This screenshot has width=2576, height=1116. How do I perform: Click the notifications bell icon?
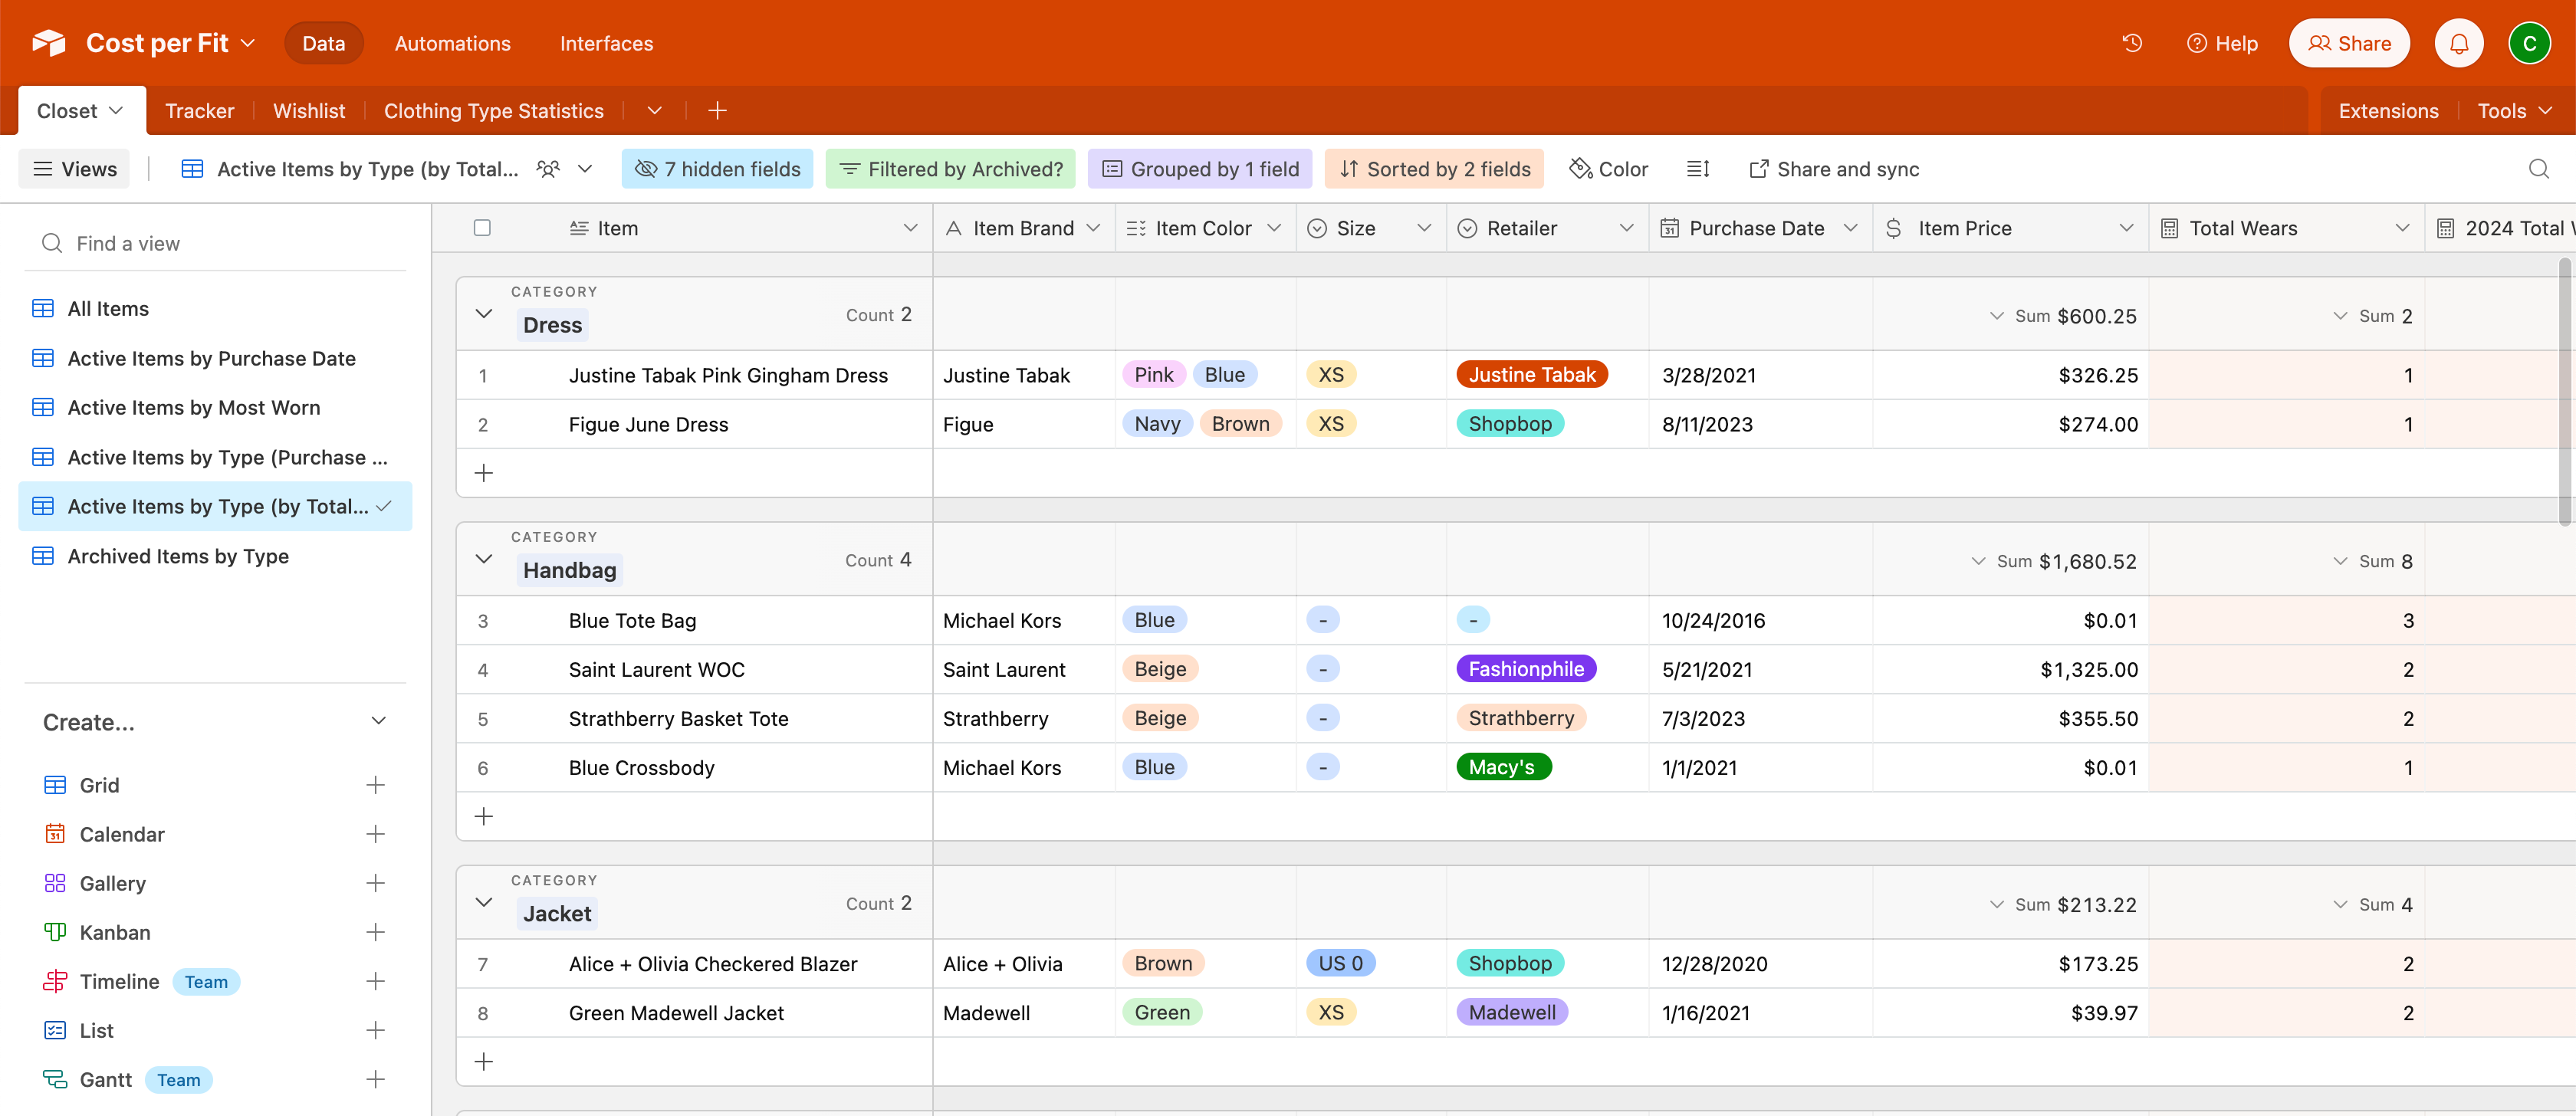coord(2459,43)
